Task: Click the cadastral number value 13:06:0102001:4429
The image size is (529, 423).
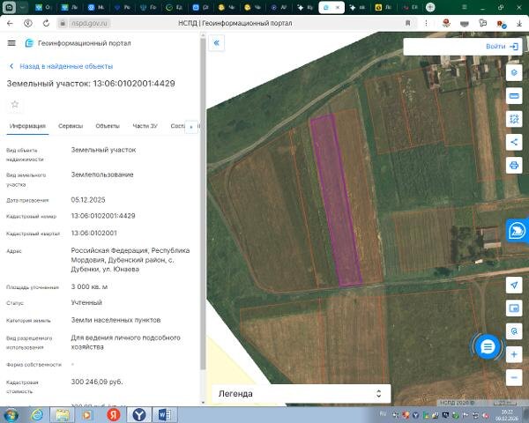Action: pos(103,216)
